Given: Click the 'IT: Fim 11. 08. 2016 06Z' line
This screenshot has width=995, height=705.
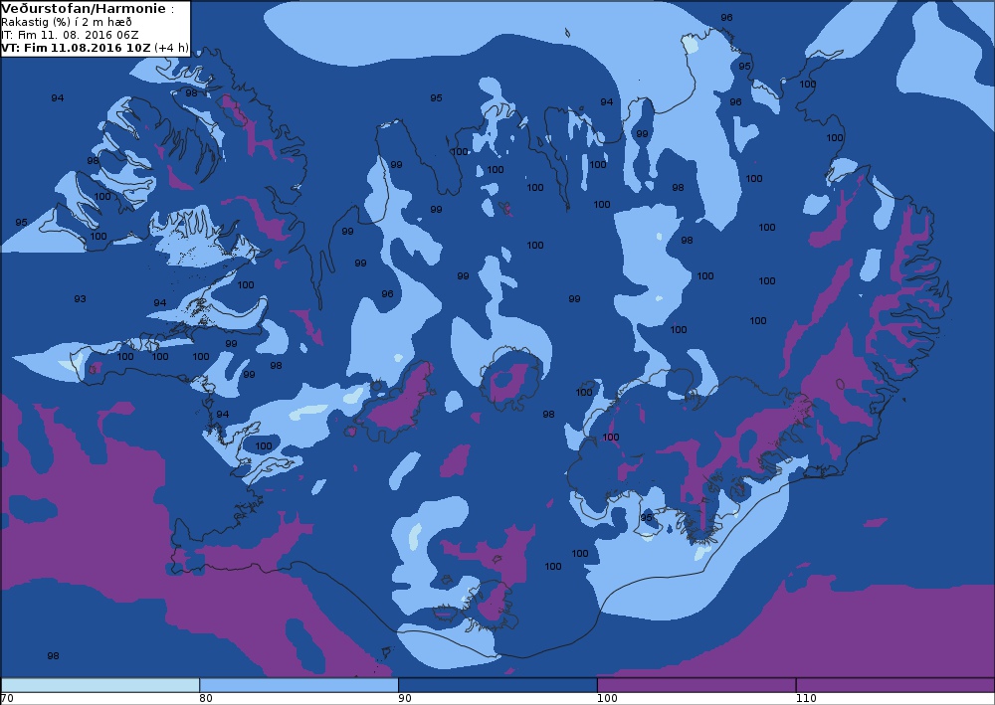Looking at the screenshot, I should tap(70, 35).
